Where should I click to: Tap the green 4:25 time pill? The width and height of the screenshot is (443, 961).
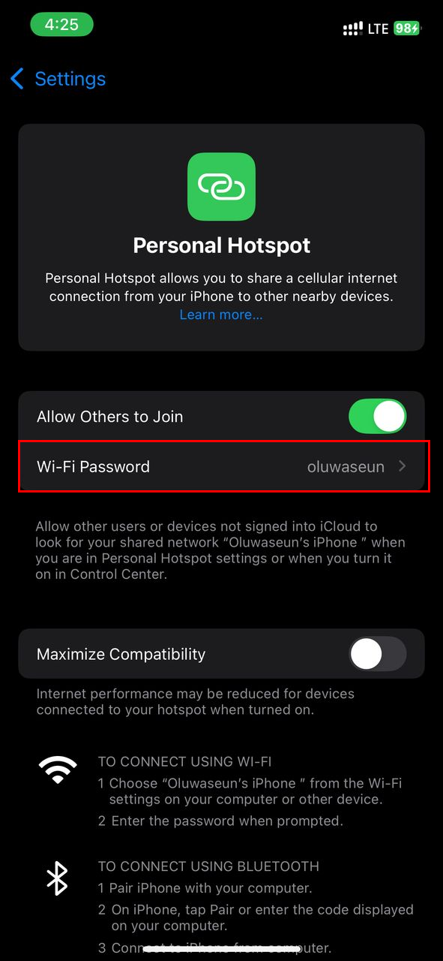point(61,24)
